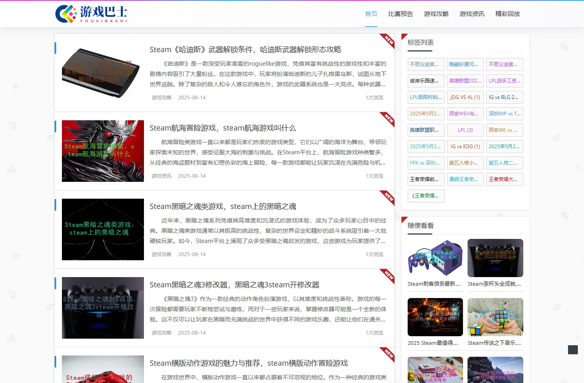Click the 《黑暗之魂3》 article summary paragraph
The width and height of the screenshot is (584, 383).
click(268, 310)
